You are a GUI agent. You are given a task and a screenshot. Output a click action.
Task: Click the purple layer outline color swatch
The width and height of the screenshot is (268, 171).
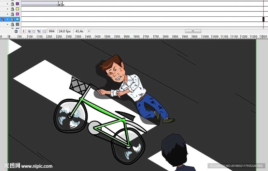(x=18, y=4)
